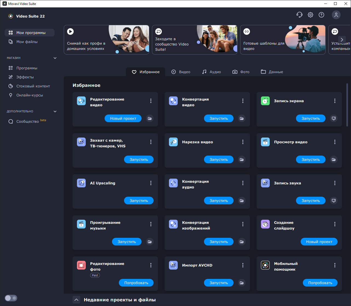Click the Нарезка видео scissors icon
The height and width of the screenshot is (306, 351).
pyautogui.click(x=173, y=142)
